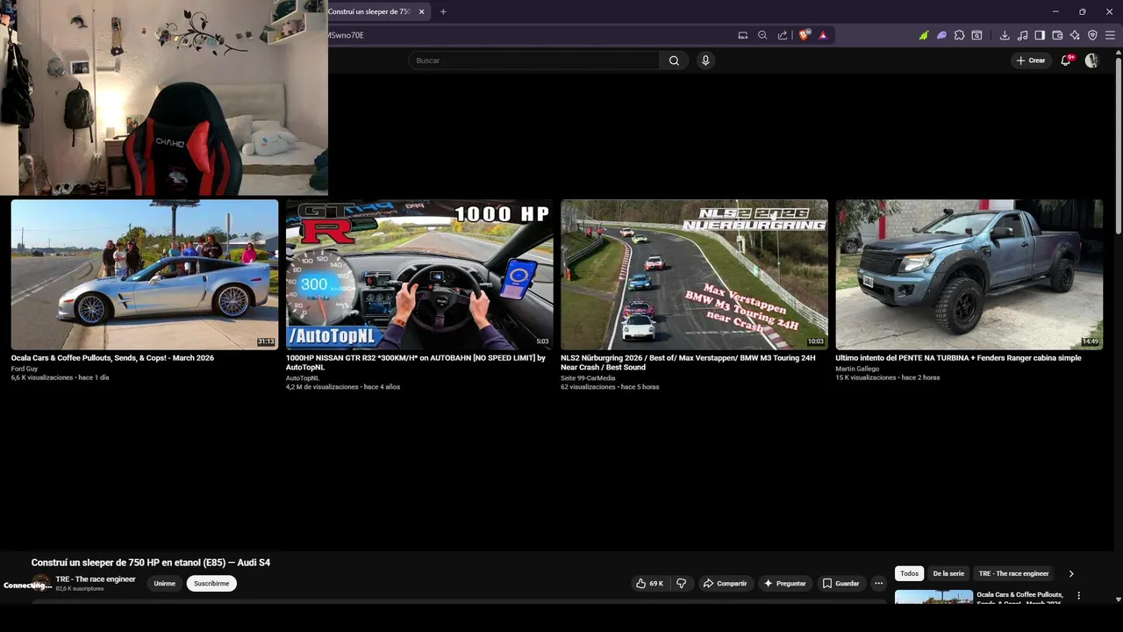This screenshot has height=632, width=1123.
Task: Dislike the video with thumbs-down
Action: coord(681,584)
